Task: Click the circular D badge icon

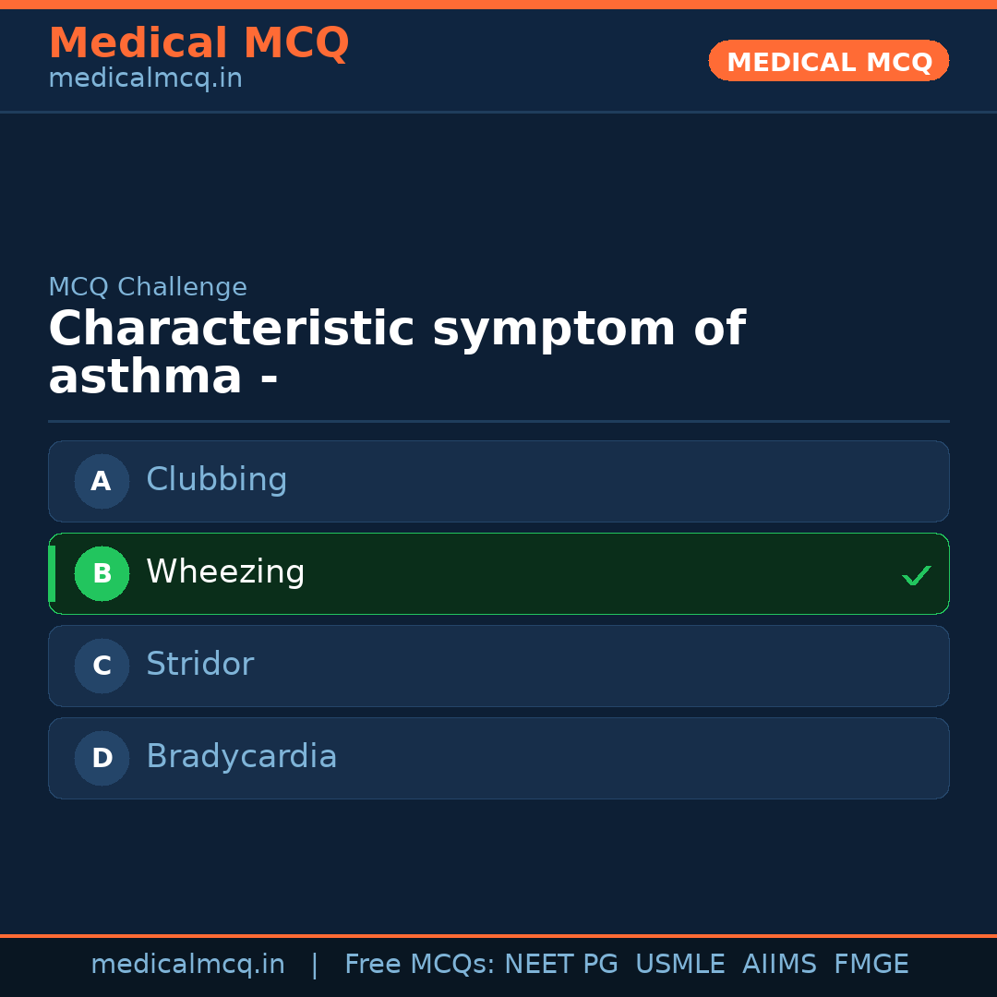Action: [102, 758]
